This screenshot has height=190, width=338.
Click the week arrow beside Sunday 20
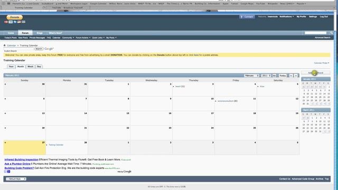(x=5, y=128)
